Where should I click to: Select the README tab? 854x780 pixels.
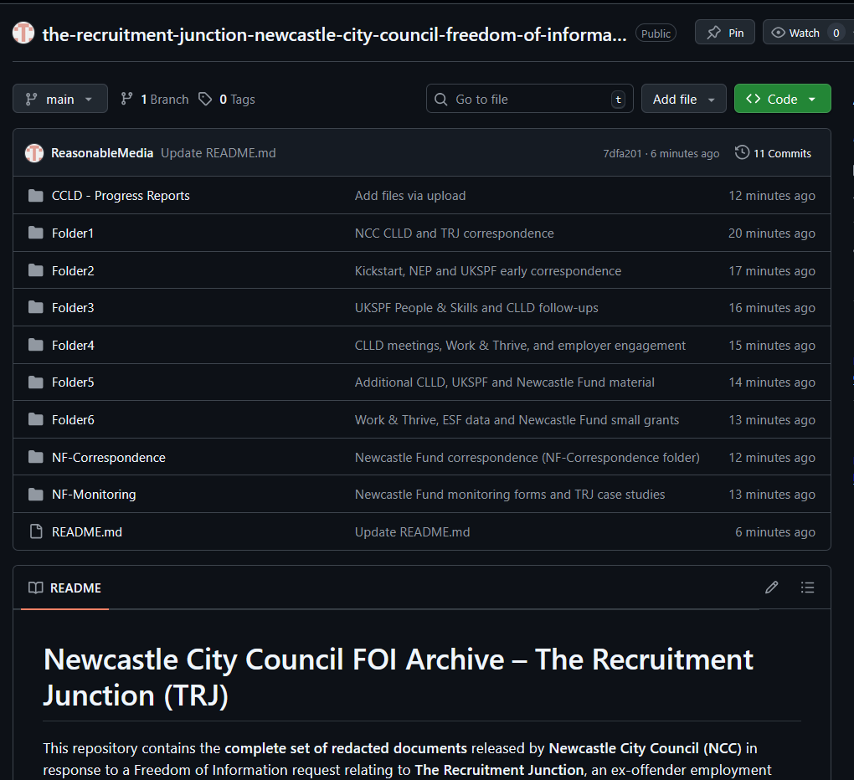pos(64,588)
